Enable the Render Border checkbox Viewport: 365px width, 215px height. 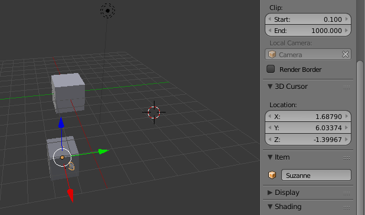(271, 69)
